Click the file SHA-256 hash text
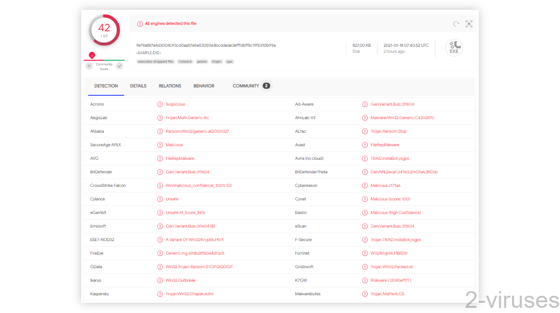This screenshot has width=560, height=313. 206,45
